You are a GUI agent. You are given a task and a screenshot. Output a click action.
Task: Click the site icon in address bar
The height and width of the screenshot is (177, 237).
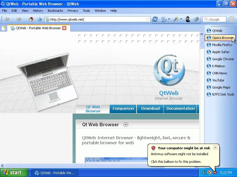coord(47,19)
